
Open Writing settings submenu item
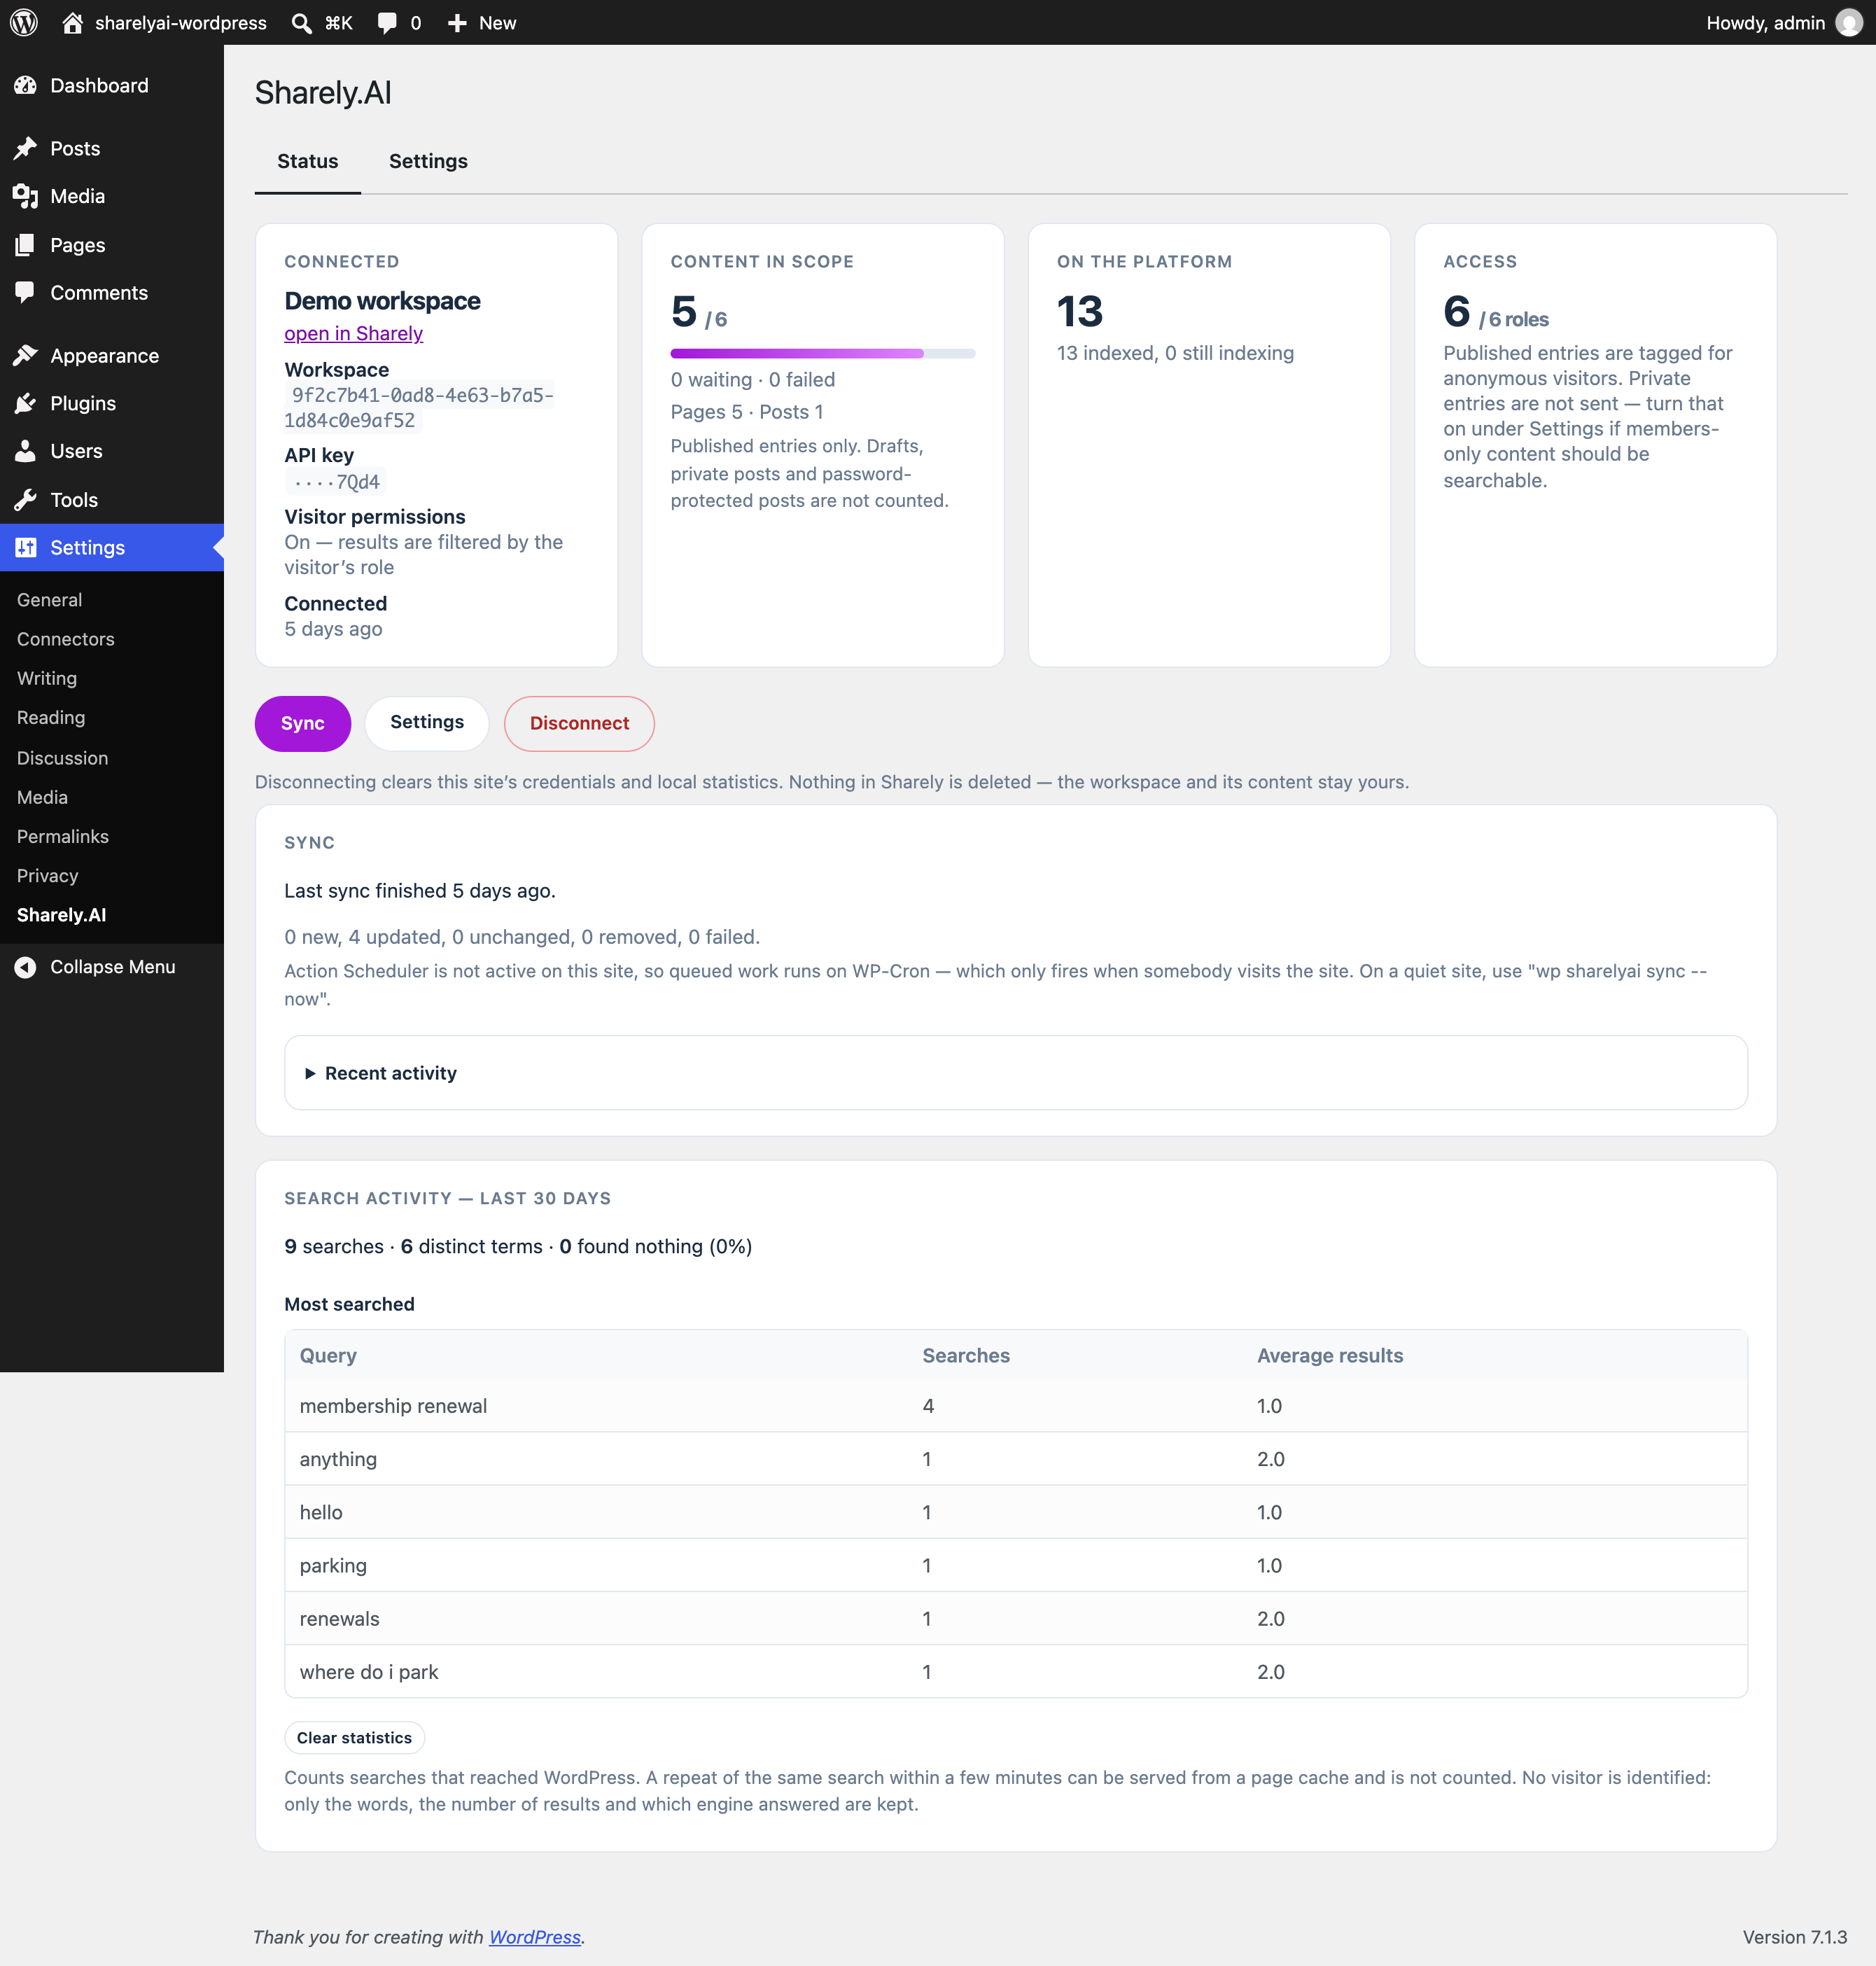click(46, 678)
